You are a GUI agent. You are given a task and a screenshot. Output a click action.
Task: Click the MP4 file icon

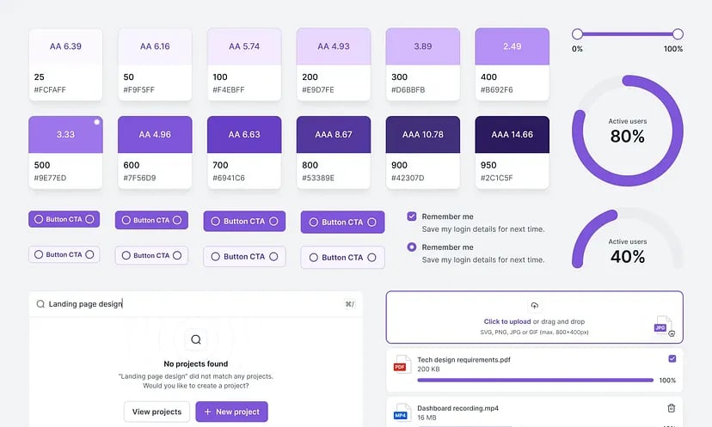pos(401,412)
